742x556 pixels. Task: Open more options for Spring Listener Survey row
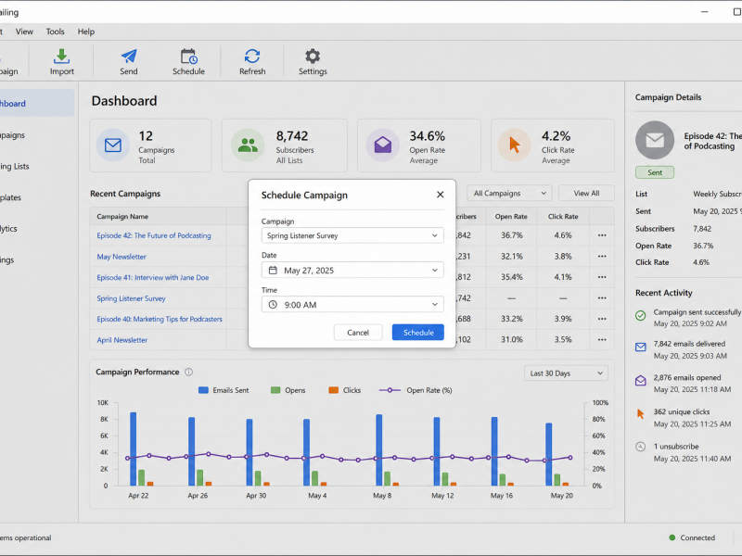602,297
